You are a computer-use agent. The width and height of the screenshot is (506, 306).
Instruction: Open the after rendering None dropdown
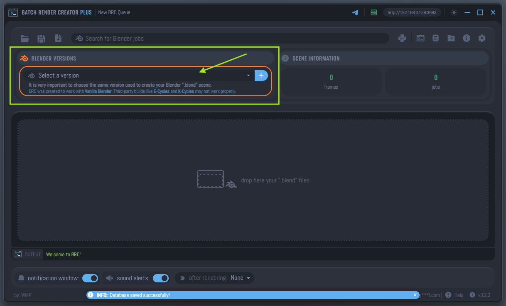241,278
